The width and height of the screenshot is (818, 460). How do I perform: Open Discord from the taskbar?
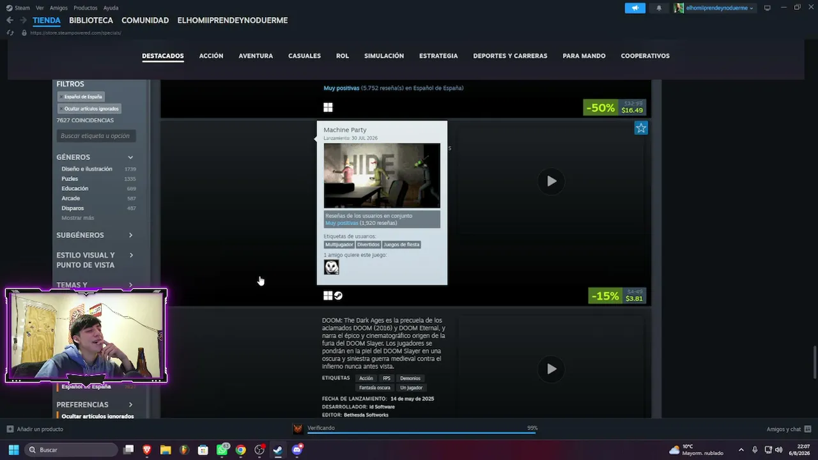point(297,450)
